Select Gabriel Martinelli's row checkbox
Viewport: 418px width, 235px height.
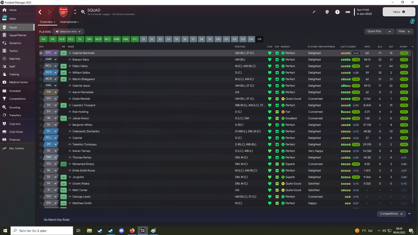click(41, 53)
